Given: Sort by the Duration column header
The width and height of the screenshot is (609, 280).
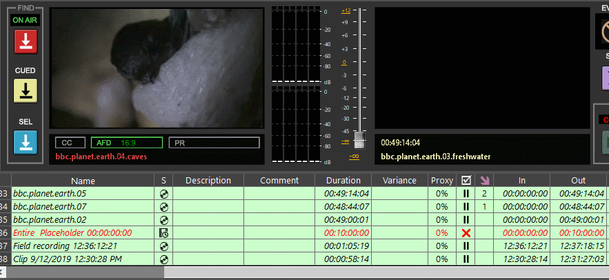Looking at the screenshot, I should [343, 180].
